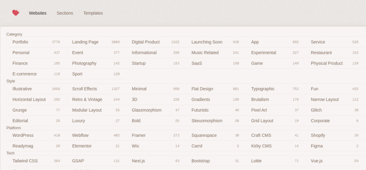The image size is (366, 170).
Task: Switch to the Templates tab
Action: (x=93, y=13)
